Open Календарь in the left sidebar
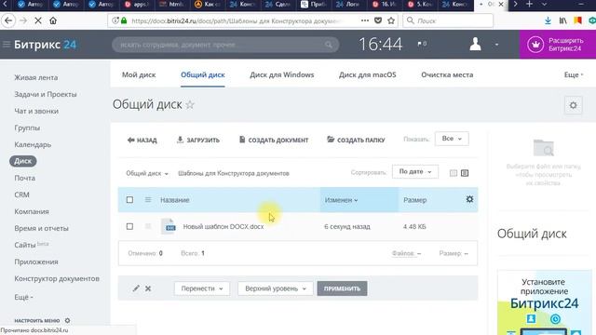Image resolution: width=596 pixels, height=335 pixels. tap(33, 144)
